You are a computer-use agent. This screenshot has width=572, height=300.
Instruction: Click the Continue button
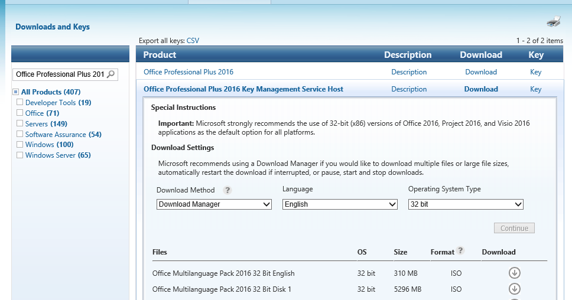point(514,228)
